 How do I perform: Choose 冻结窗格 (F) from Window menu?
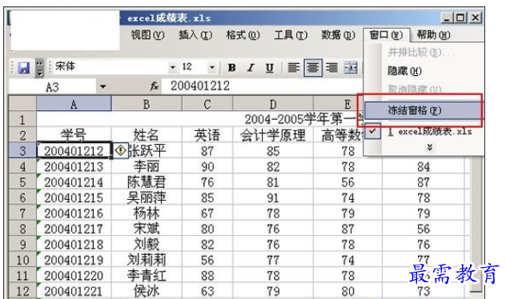click(x=423, y=110)
